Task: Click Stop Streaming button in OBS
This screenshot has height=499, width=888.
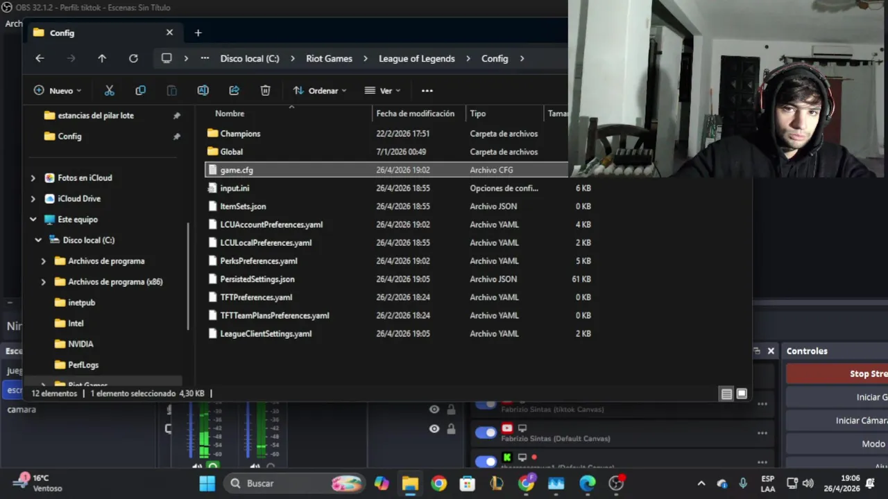Action: point(837,374)
